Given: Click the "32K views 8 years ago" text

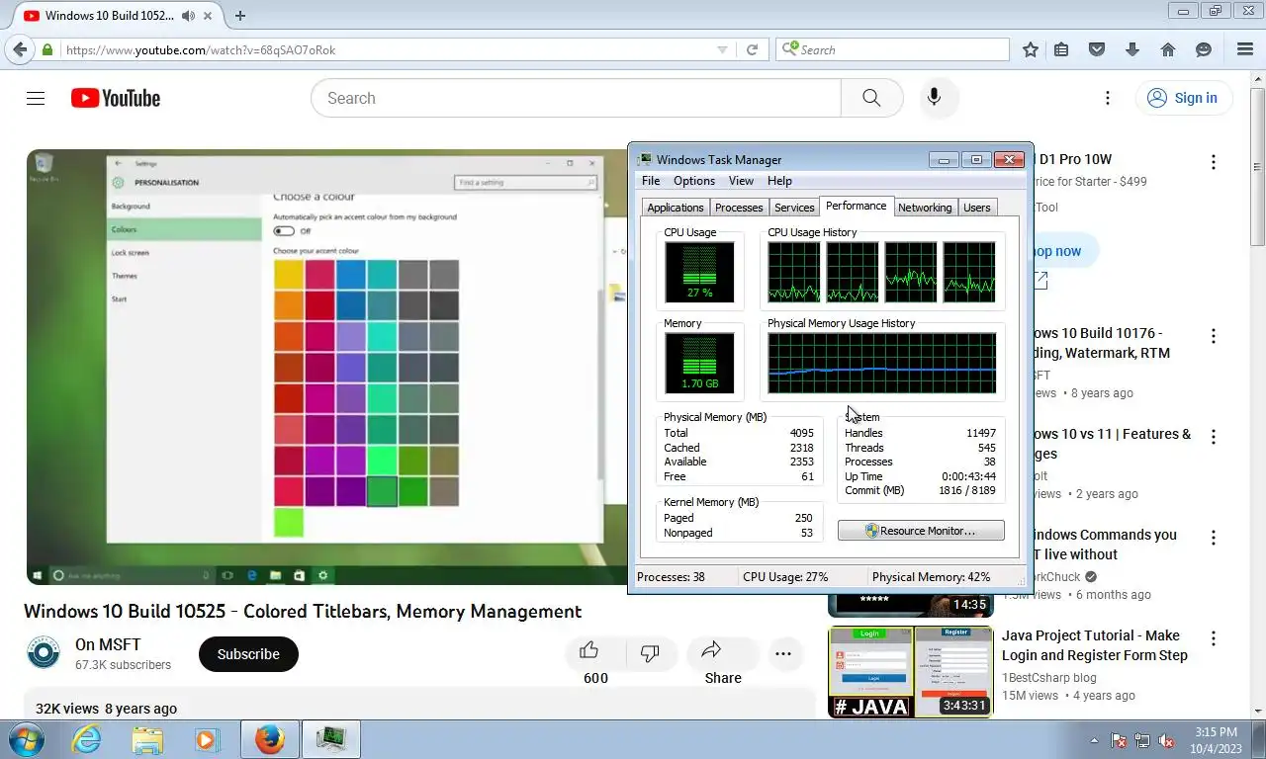Looking at the screenshot, I should point(106,709).
